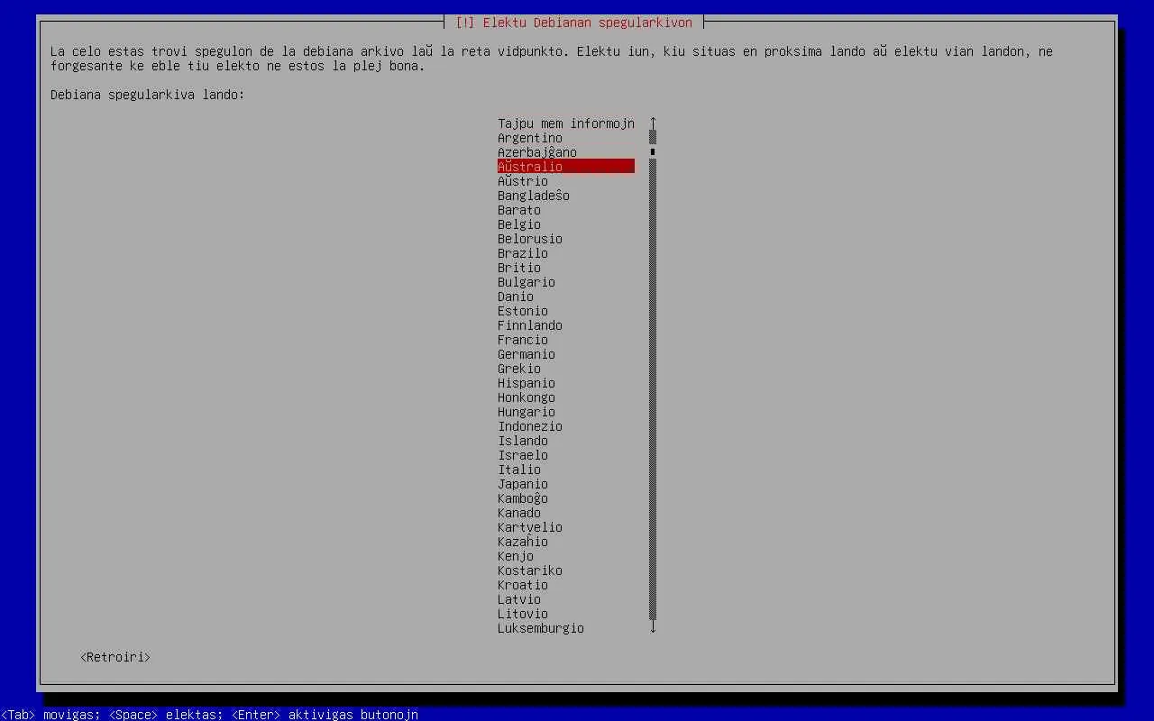
Task: Click the Retroiri button
Action: click(115, 657)
